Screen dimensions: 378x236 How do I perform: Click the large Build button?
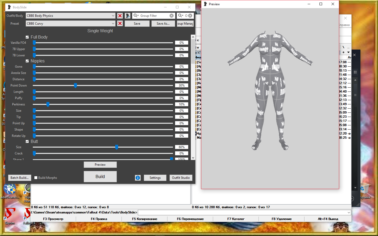coord(100,176)
